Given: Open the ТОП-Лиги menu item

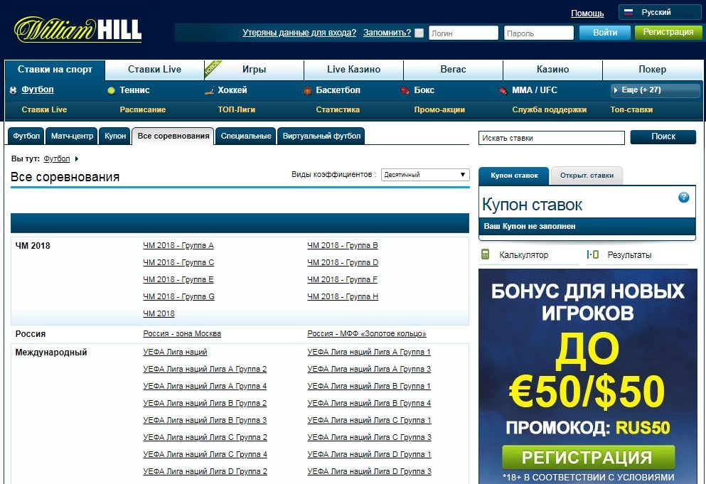Looking at the screenshot, I should click(x=236, y=110).
